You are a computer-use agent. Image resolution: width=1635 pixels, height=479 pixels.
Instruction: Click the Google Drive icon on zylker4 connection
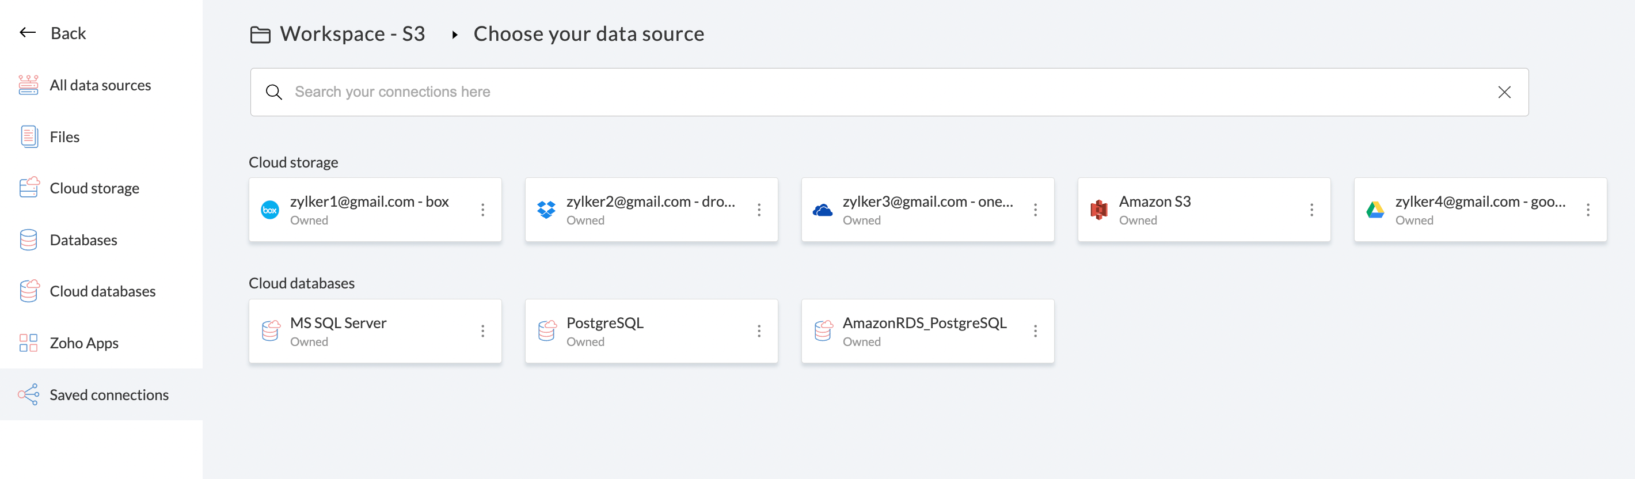coord(1375,210)
